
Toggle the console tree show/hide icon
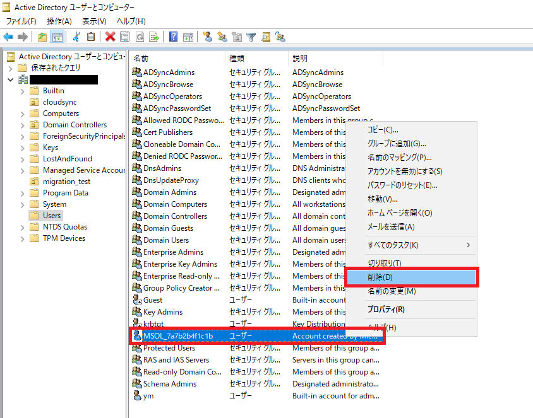[57, 37]
